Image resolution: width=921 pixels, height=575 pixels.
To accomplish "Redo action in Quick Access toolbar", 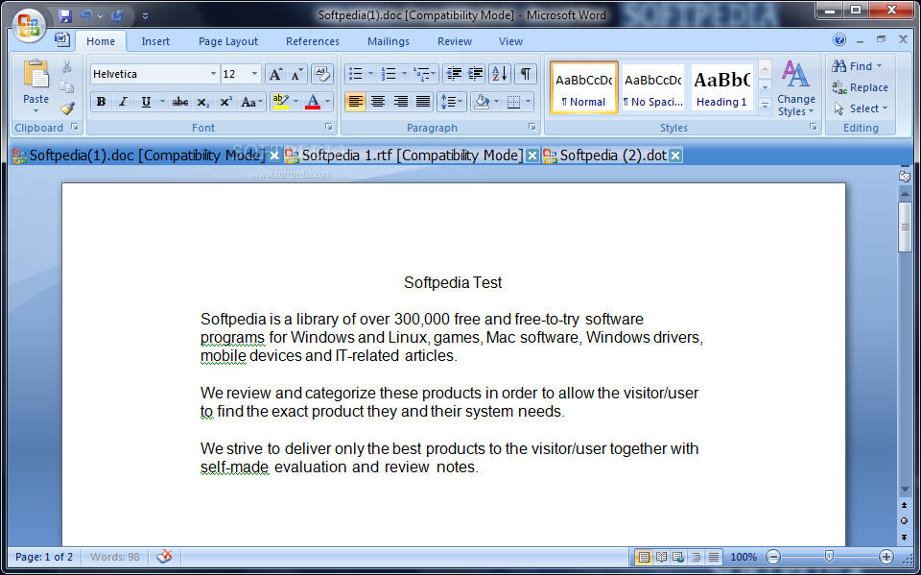I will click(117, 16).
